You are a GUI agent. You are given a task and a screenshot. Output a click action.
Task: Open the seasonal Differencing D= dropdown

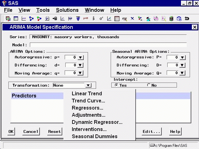pyautogui.click(x=183, y=65)
